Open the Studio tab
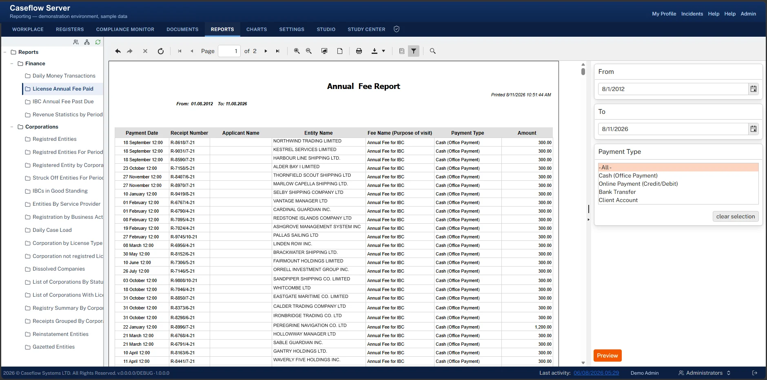767x380 pixels. point(326,29)
